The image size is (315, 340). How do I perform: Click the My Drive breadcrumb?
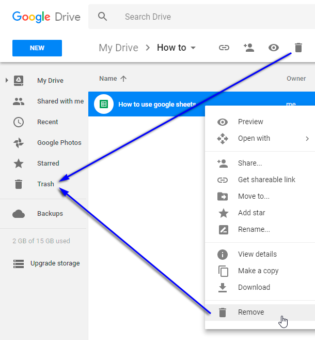click(118, 48)
